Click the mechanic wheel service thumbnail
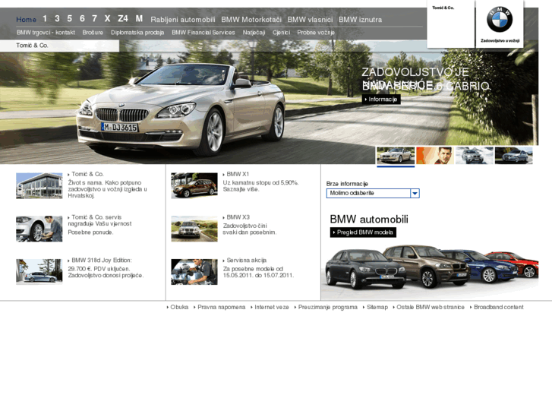Viewport: 552px width, 414px height. click(x=39, y=229)
